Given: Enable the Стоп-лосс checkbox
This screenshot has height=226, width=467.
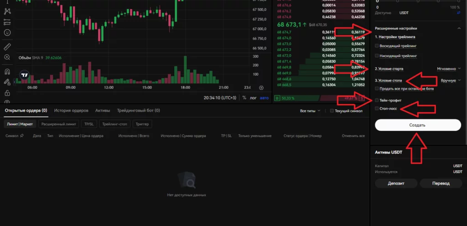Looking at the screenshot, I should click(x=377, y=108).
